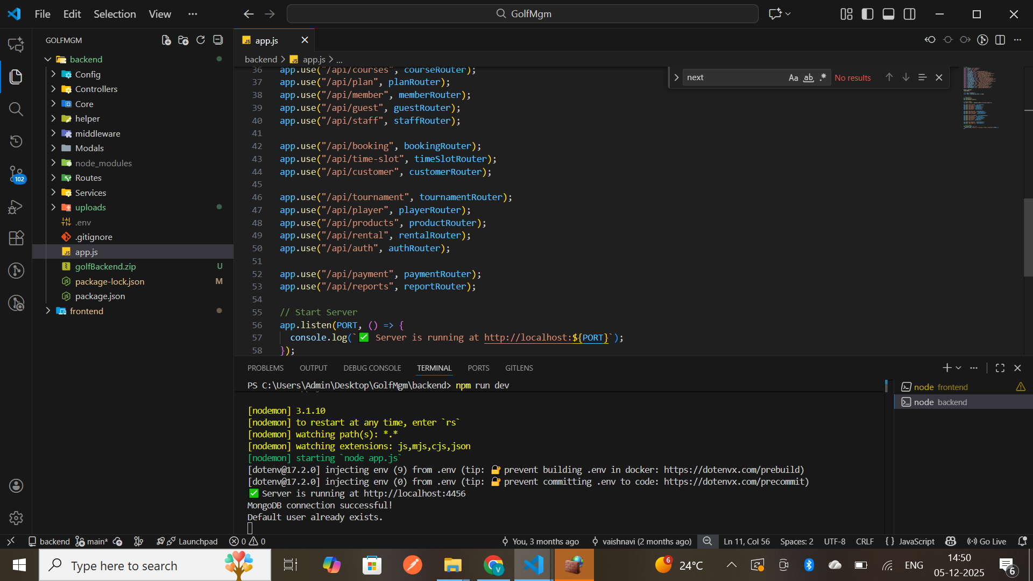Refresh the explorer file tree
This screenshot has height=581, width=1033.
tap(201, 40)
